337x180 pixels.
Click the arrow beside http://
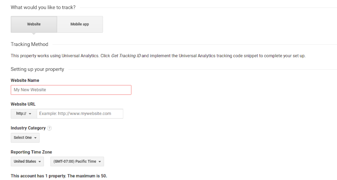(x=30, y=114)
